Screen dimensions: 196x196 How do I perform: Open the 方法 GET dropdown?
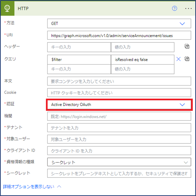click(x=119, y=23)
